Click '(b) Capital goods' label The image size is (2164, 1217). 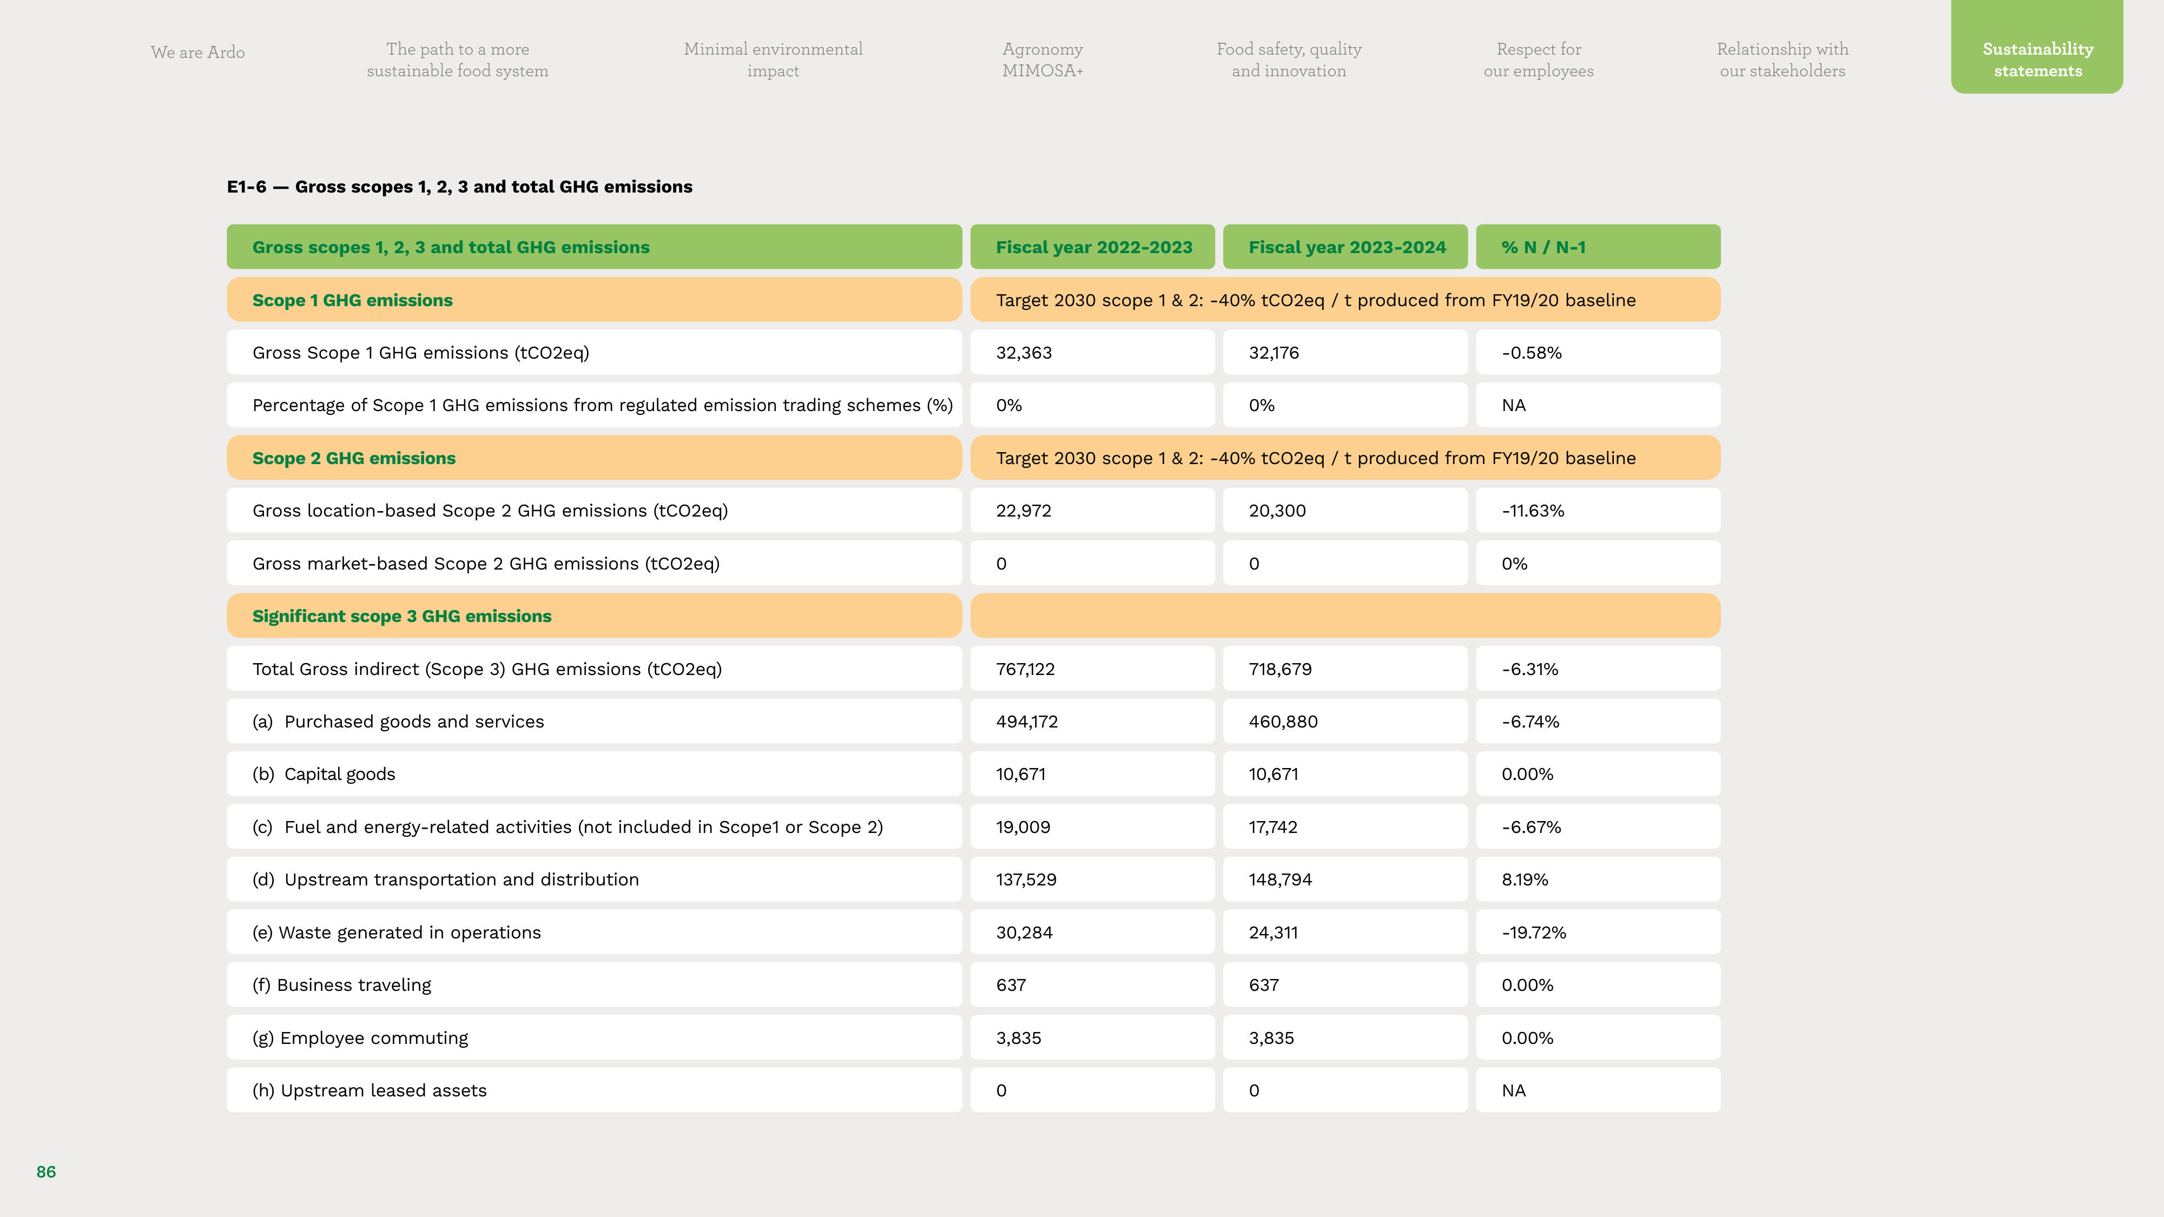[324, 775]
